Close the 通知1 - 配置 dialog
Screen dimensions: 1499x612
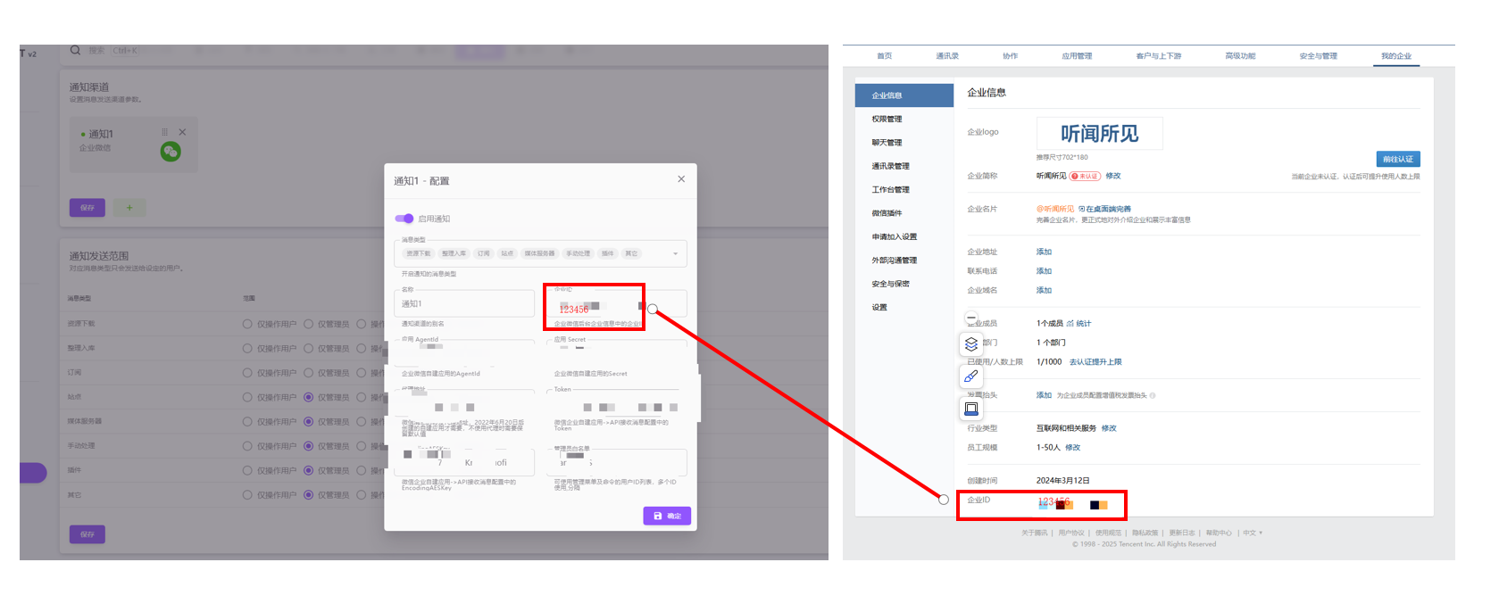(x=681, y=179)
